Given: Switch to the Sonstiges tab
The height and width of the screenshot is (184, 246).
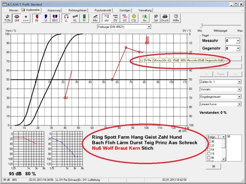Looking at the screenshot, I should pos(125,10).
